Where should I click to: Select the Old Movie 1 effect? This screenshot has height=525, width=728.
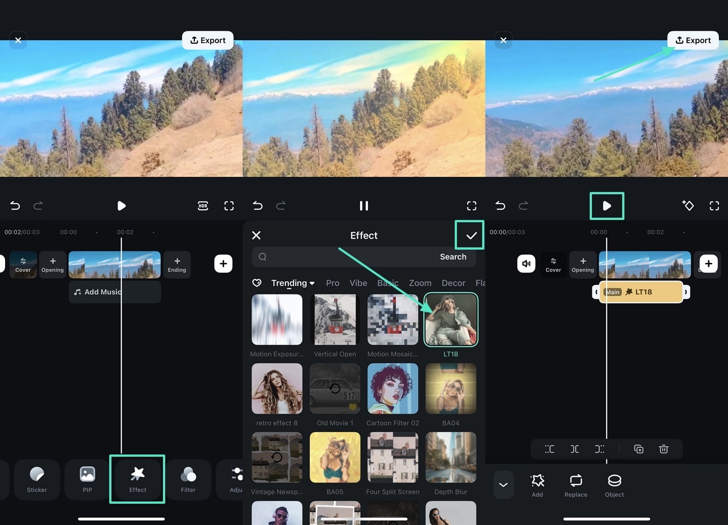[335, 388]
